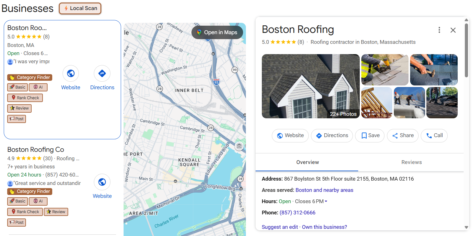473x236 pixels.
Task: Click Website icon in Boston Roofing card
Action: pos(71,74)
